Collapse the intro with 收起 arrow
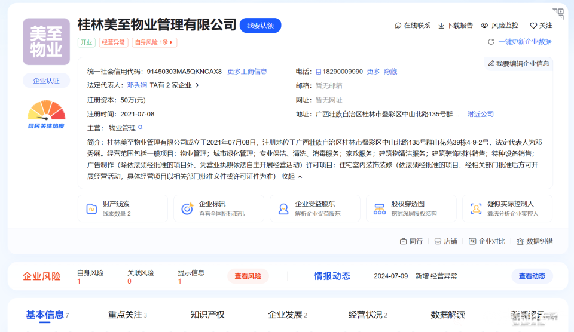 (x=300, y=177)
